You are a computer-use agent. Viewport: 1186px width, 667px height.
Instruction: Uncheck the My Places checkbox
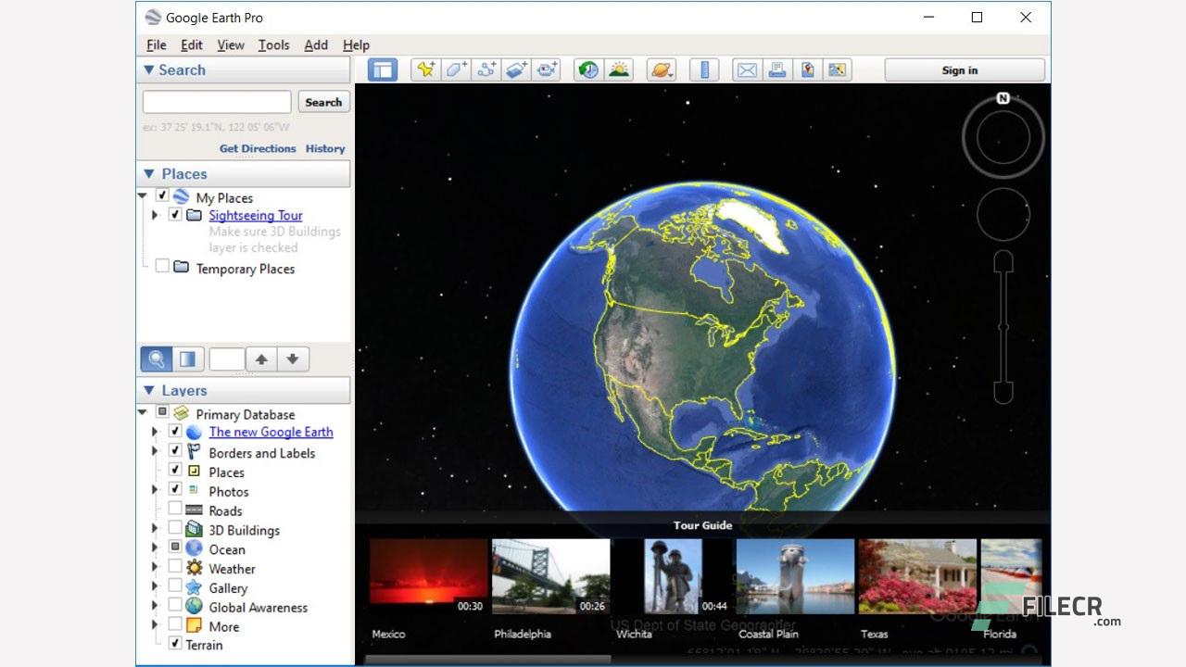pyautogui.click(x=162, y=196)
